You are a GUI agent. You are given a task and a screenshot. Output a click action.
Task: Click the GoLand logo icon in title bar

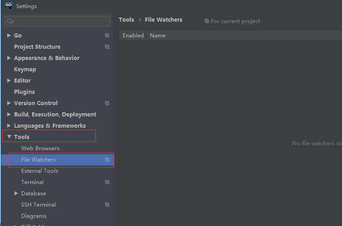[x=8, y=6]
